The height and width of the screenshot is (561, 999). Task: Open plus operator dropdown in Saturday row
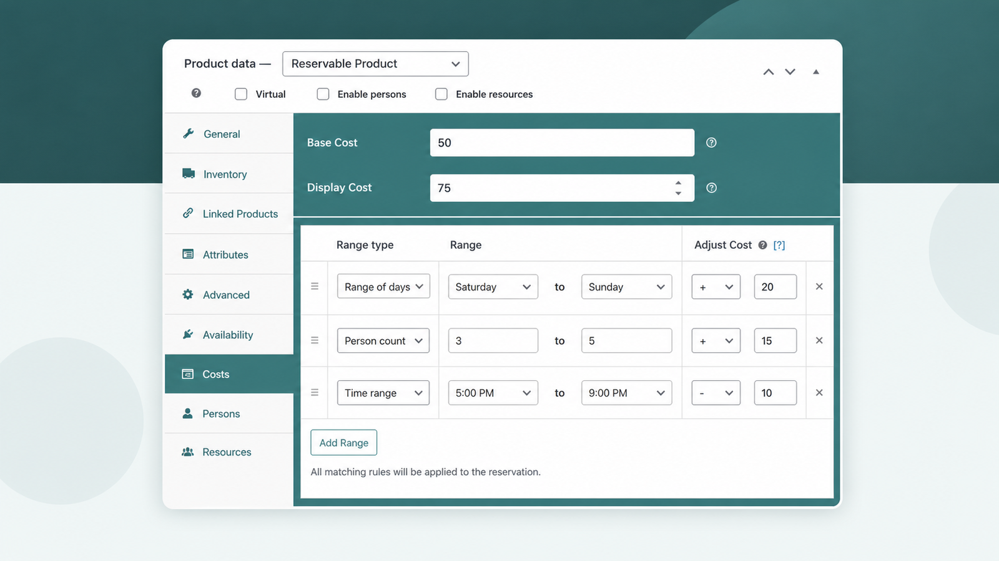pyautogui.click(x=716, y=287)
